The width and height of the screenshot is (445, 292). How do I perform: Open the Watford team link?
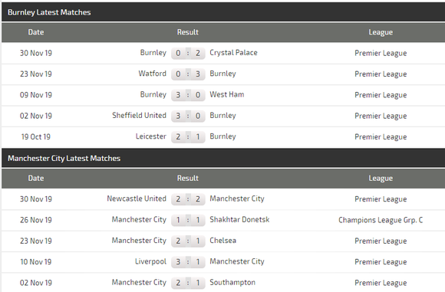pyautogui.click(x=152, y=74)
